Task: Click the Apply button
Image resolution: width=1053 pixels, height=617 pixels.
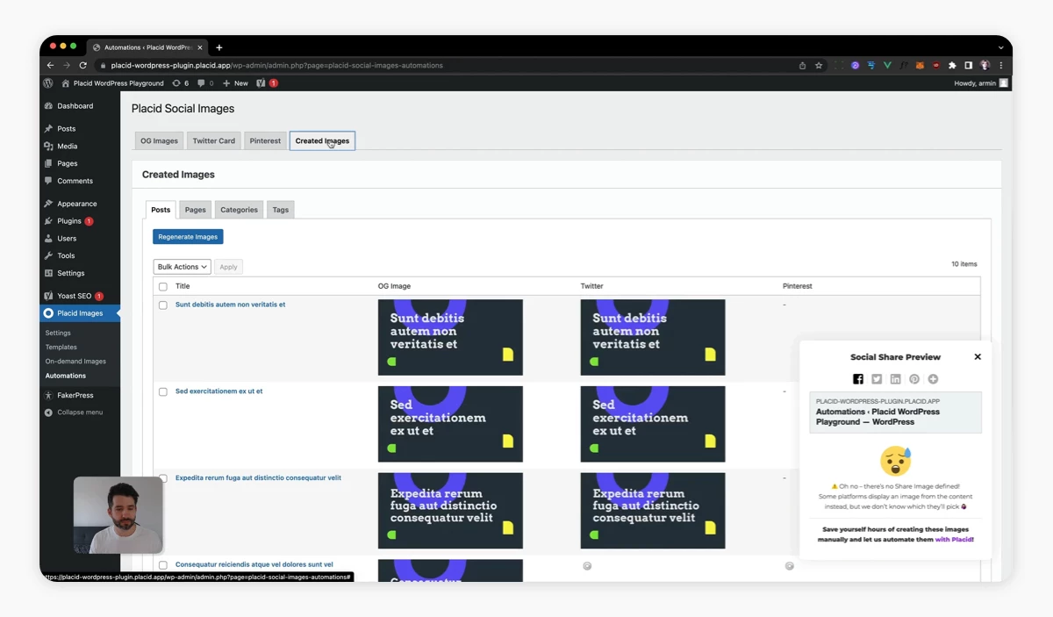Action: point(228,267)
